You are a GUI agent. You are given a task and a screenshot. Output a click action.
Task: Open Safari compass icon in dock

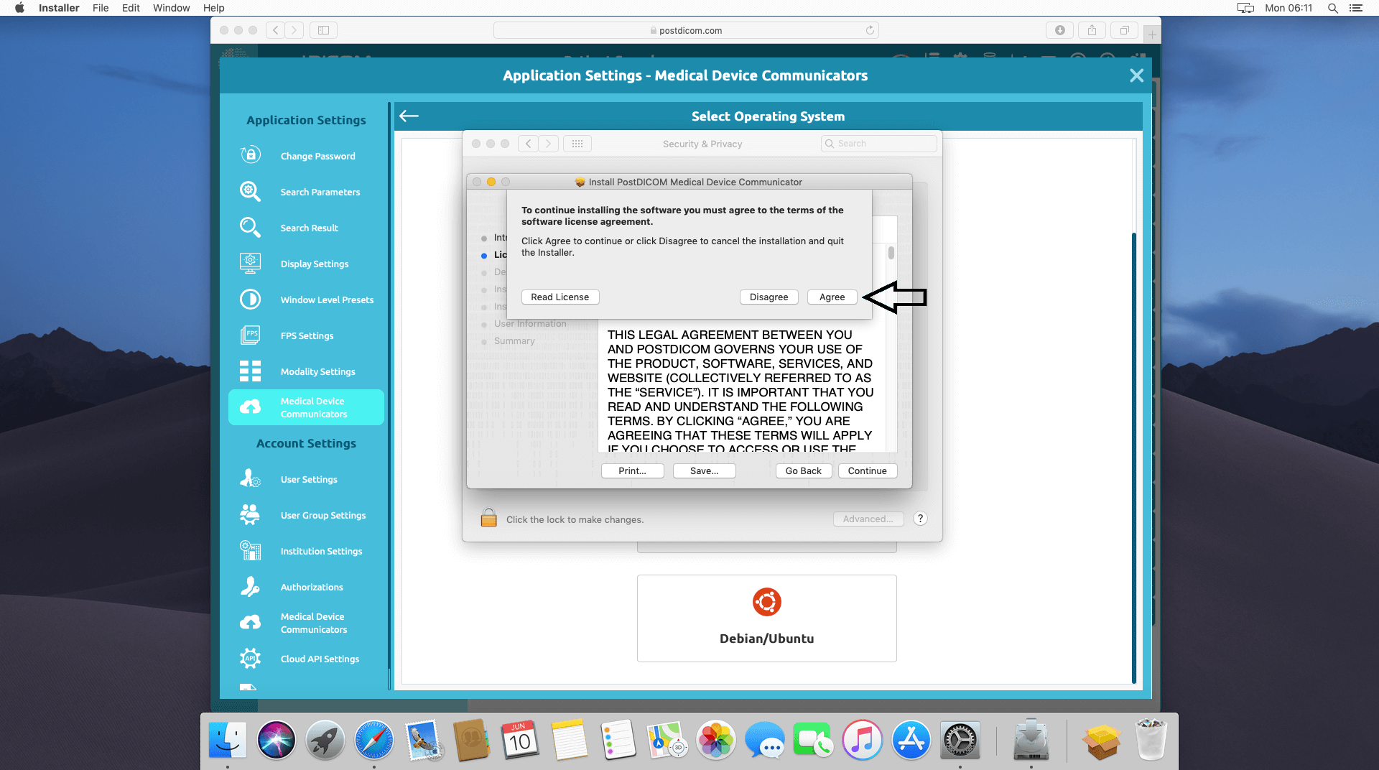tap(373, 741)
